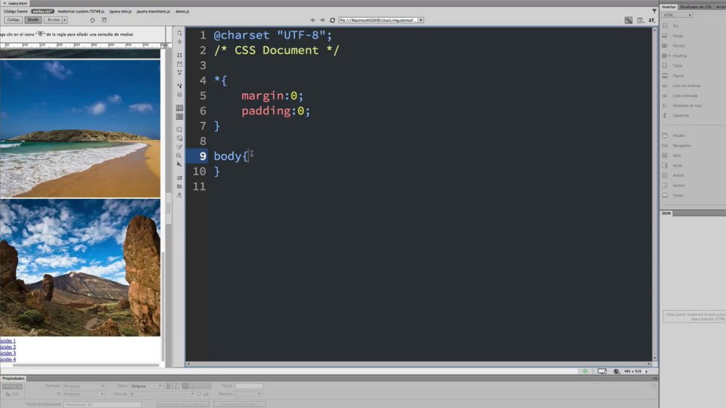
Task: Go back with the left arrow icon
Action: pyautogui.click(x=312, y=20)
